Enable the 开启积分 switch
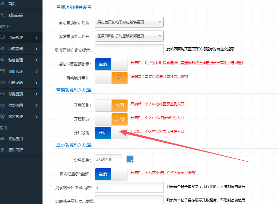278x204 pixels. [111, 119]
